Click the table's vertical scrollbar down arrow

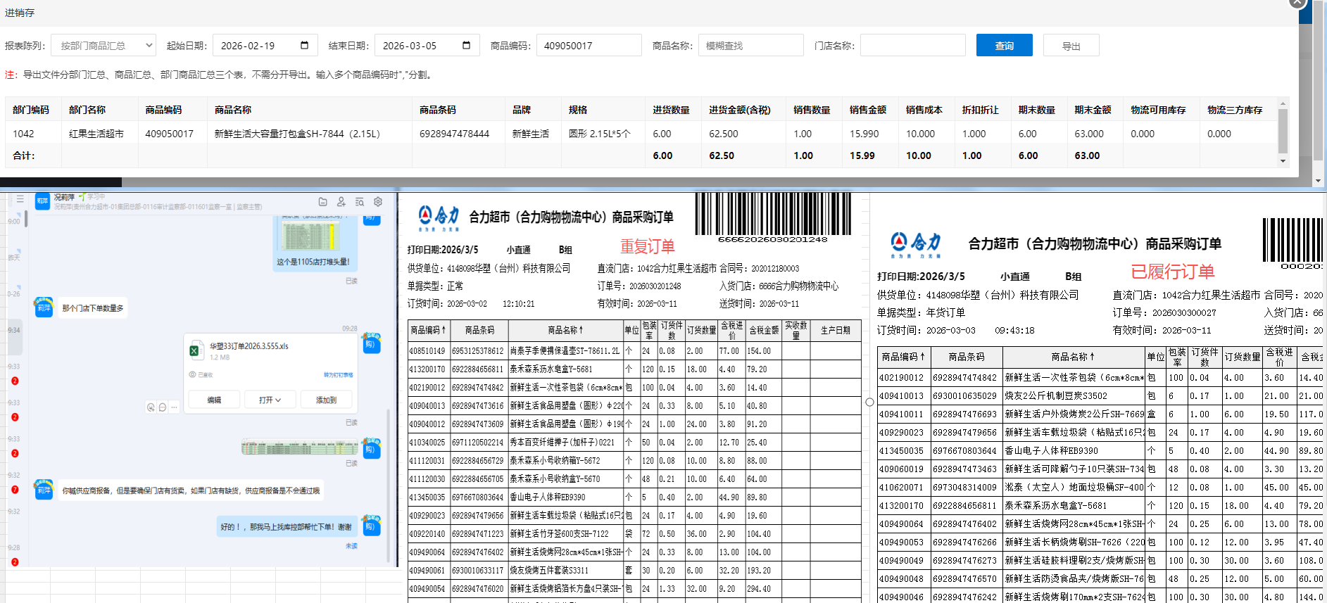1283,161
